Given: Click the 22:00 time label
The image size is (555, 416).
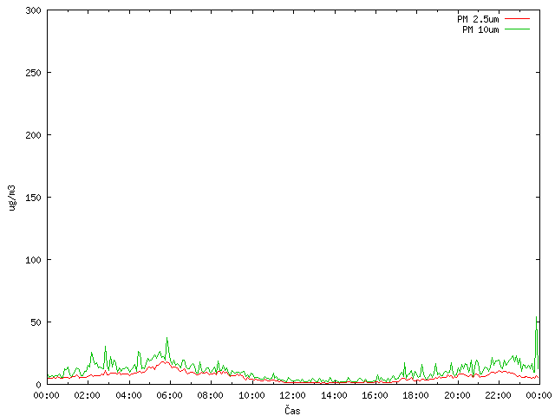Looking at the screenshot, I should [498, 395].
